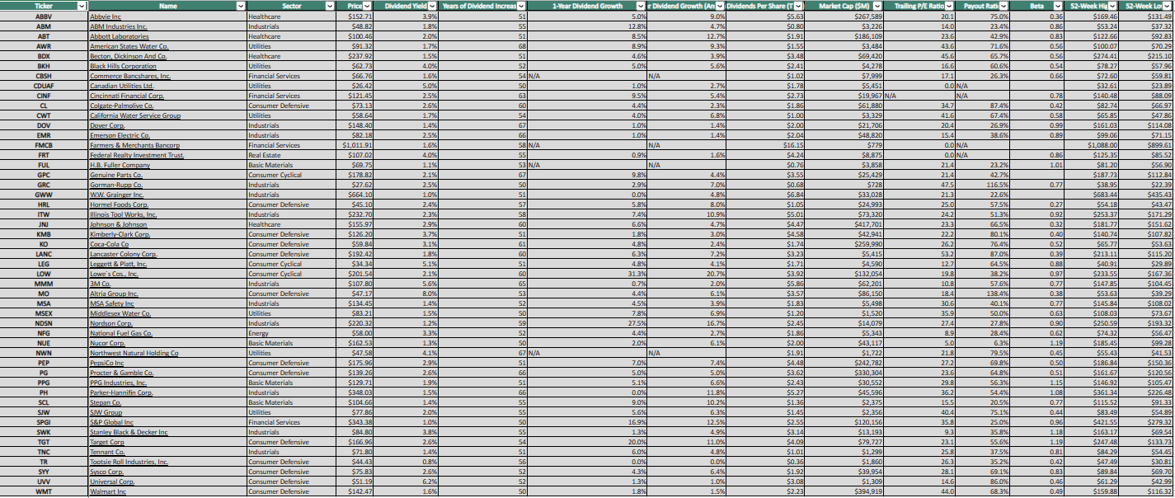The image size is (1175, 498).
Task: Open the Dover Corp. link
Action: tap(106, 125)
